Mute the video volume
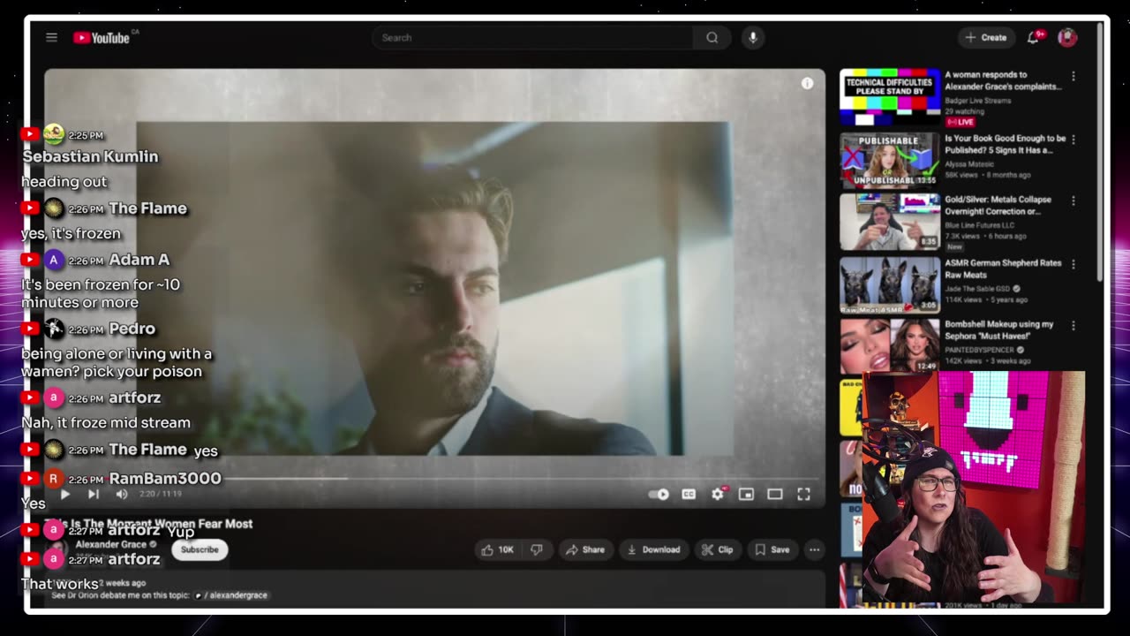 click(122, 494)
